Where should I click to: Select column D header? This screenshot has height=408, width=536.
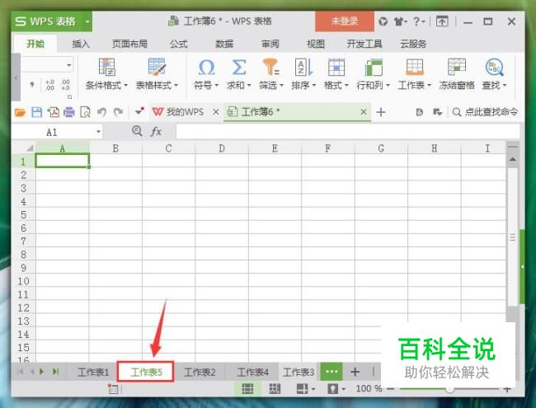click(x=222, y=148)
